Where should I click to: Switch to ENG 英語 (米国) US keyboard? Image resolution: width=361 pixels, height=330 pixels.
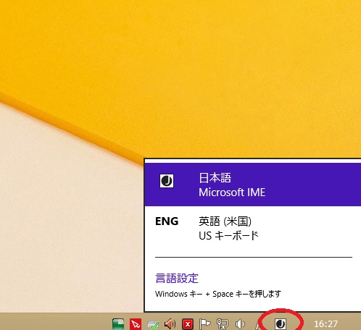(253, 229)
